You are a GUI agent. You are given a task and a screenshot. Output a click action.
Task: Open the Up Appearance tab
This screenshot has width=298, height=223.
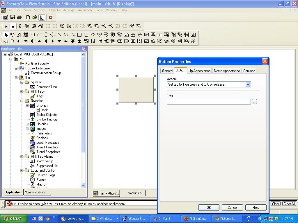pos(199,71)
